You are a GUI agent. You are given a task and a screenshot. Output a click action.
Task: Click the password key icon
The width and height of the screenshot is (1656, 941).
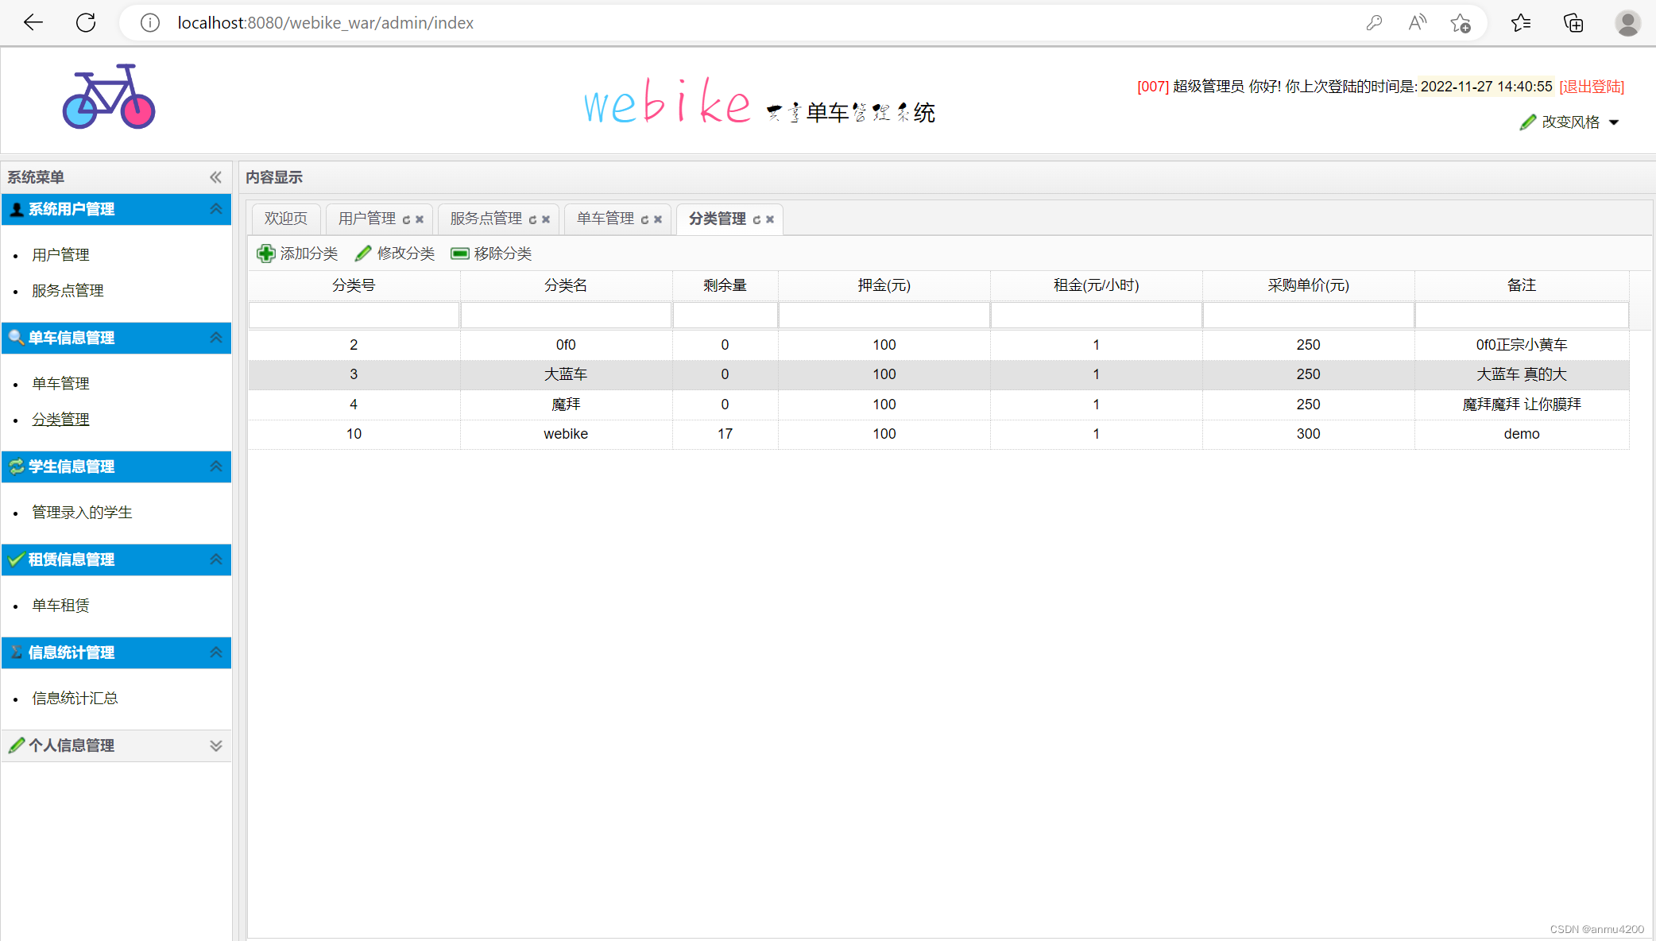click(1374, 23)
